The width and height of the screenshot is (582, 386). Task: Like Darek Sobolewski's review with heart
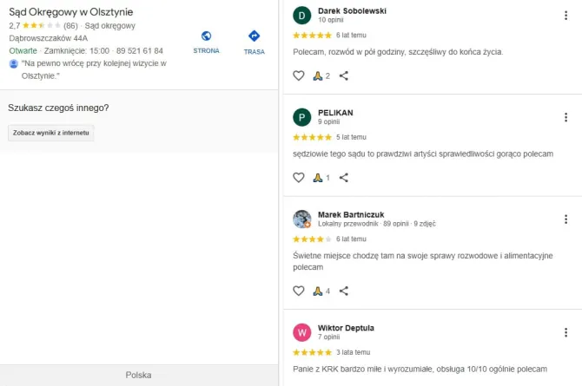[x=299, y=76]
